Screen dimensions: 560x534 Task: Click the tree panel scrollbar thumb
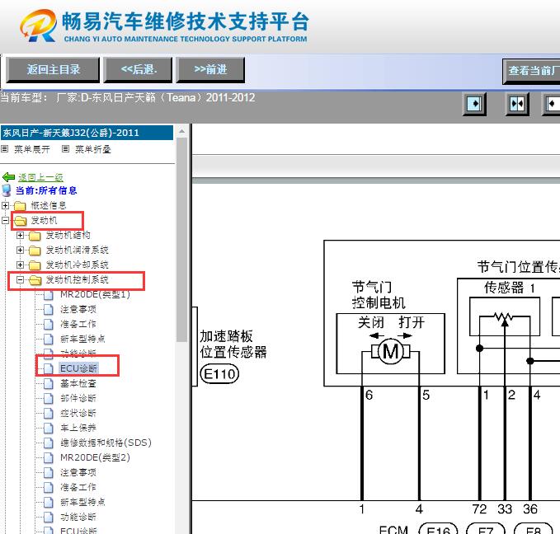181,240
